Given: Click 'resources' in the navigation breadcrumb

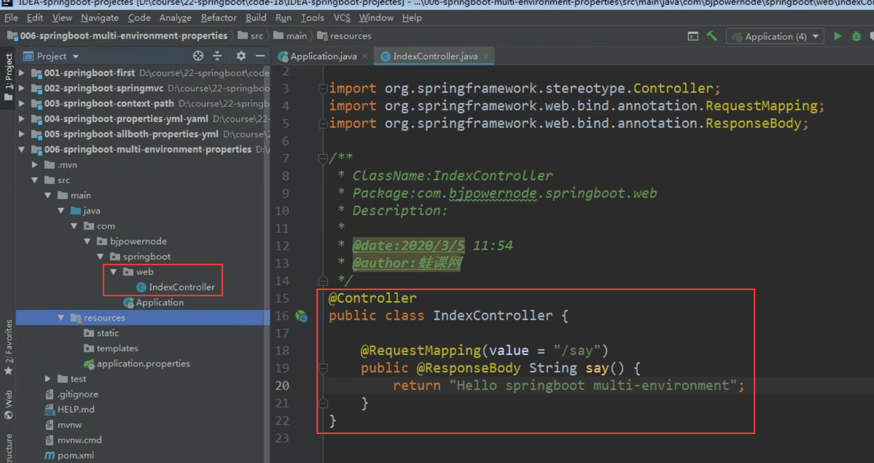Looking at the screenshot, I should pyautogui.click(x=351, y=36).
